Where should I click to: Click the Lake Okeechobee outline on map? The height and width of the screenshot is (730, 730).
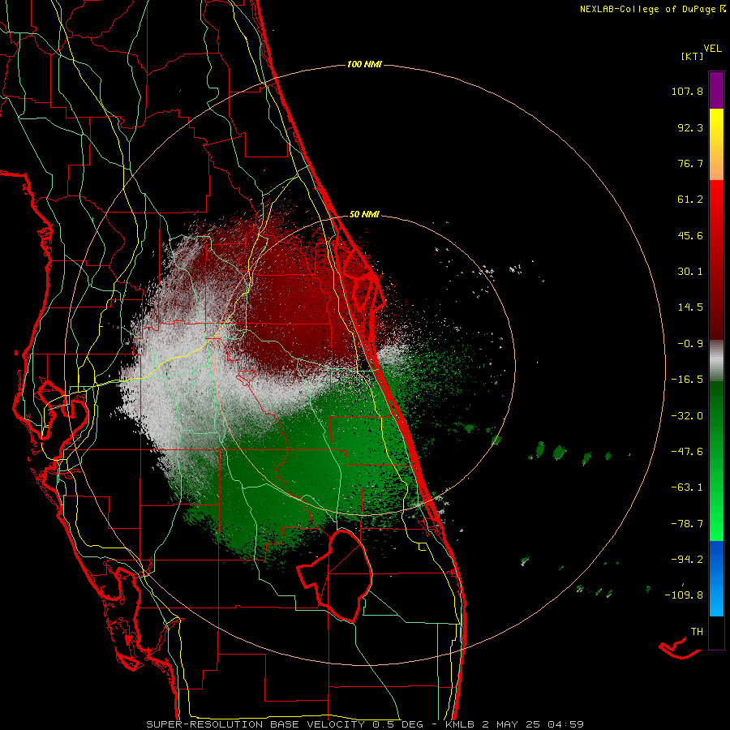click(x=335, y=577)
